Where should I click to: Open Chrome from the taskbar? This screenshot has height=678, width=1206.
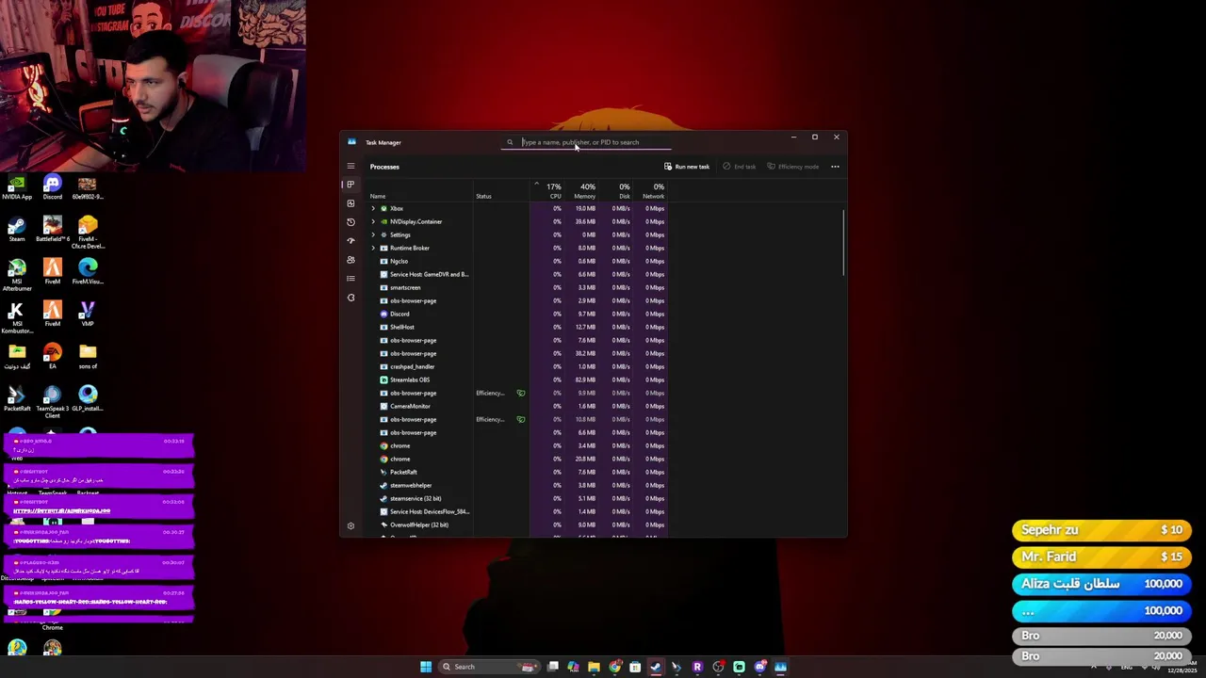(615, 667)
